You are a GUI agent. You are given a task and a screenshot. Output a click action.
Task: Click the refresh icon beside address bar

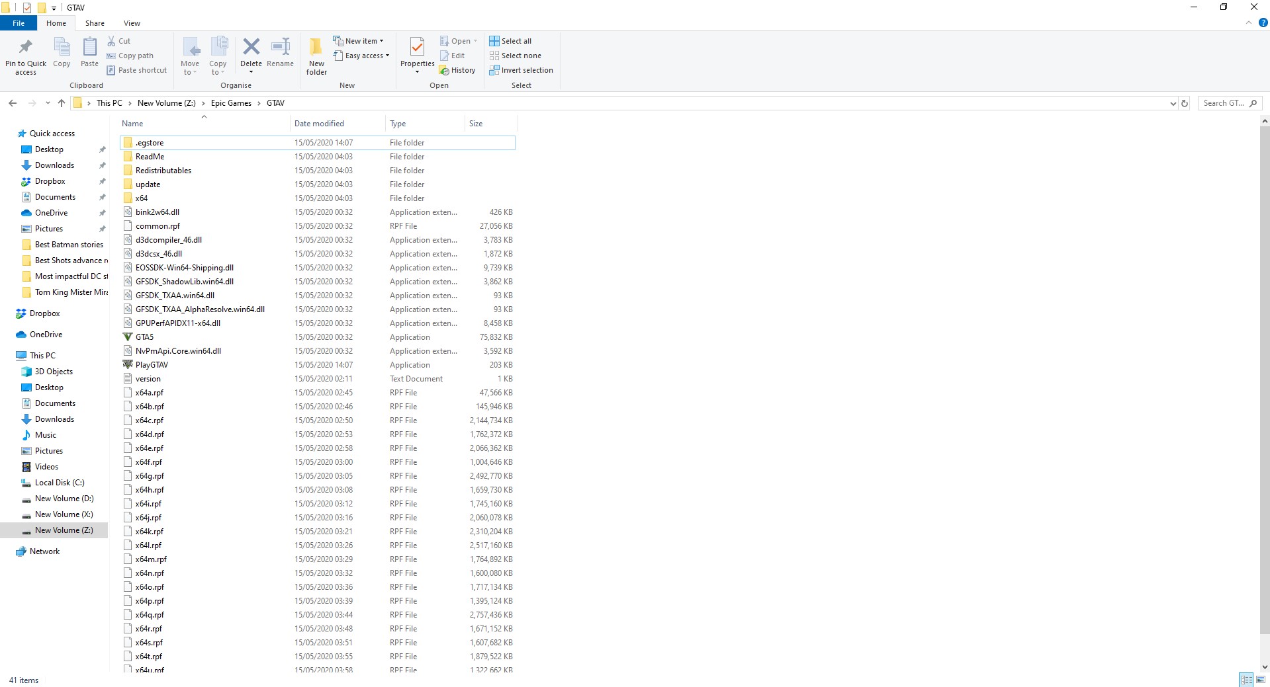click(x=1185, y=103)
